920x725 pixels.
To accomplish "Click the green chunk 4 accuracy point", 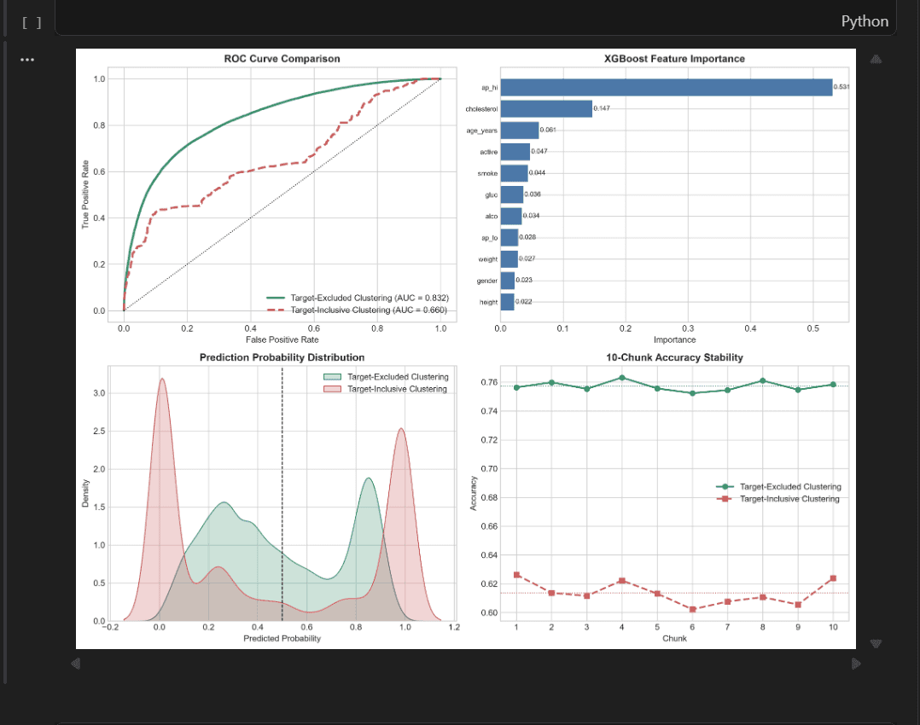I will click(622, 378).
